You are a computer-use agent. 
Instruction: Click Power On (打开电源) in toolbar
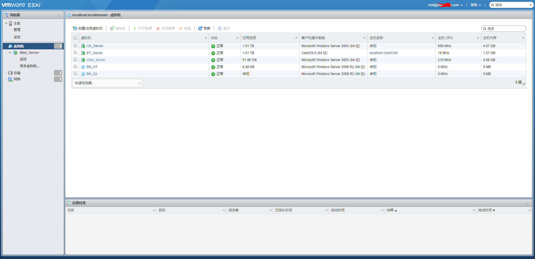[x=143, y=28]
